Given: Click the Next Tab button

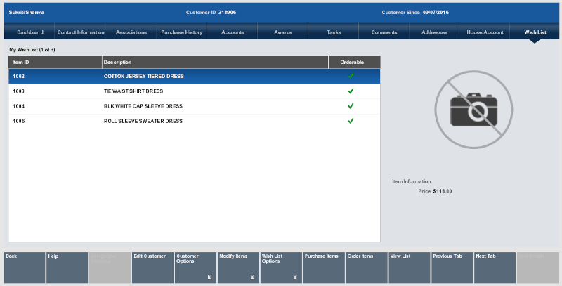Looking at the screenshot, I should [495, 268].
